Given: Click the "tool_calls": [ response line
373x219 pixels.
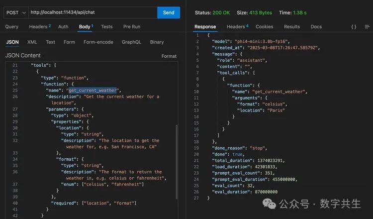Looking at the screenshot, I should (x=236, y=73).
